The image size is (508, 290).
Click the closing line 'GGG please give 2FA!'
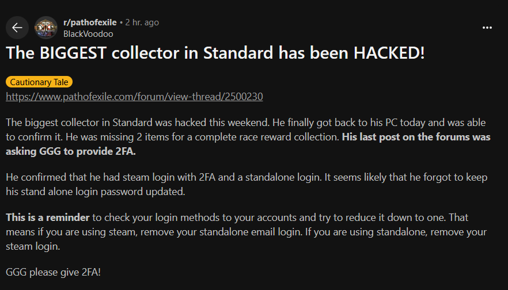53,272
